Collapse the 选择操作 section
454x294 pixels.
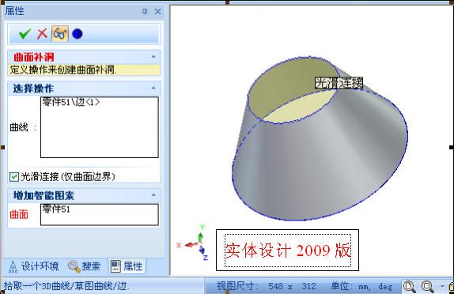tap(153, 88)
